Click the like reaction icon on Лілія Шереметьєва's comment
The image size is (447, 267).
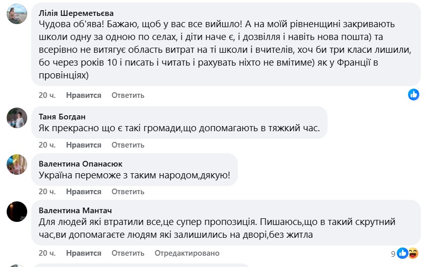coord(414,94)
